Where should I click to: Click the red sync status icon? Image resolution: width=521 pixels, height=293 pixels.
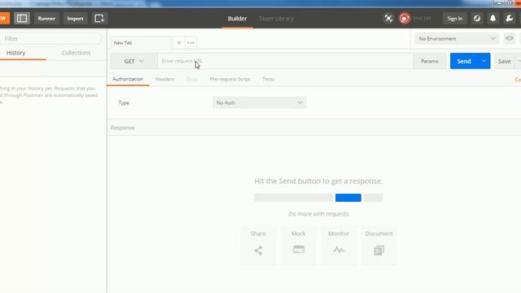click(405, 18)
